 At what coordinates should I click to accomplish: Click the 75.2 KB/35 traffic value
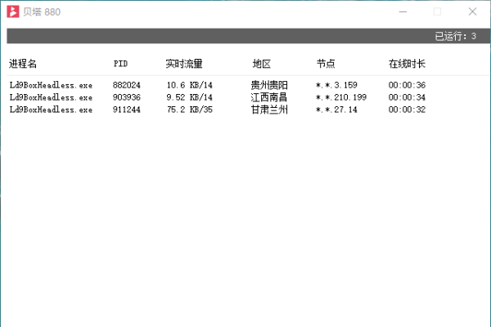tap(189, 110)
